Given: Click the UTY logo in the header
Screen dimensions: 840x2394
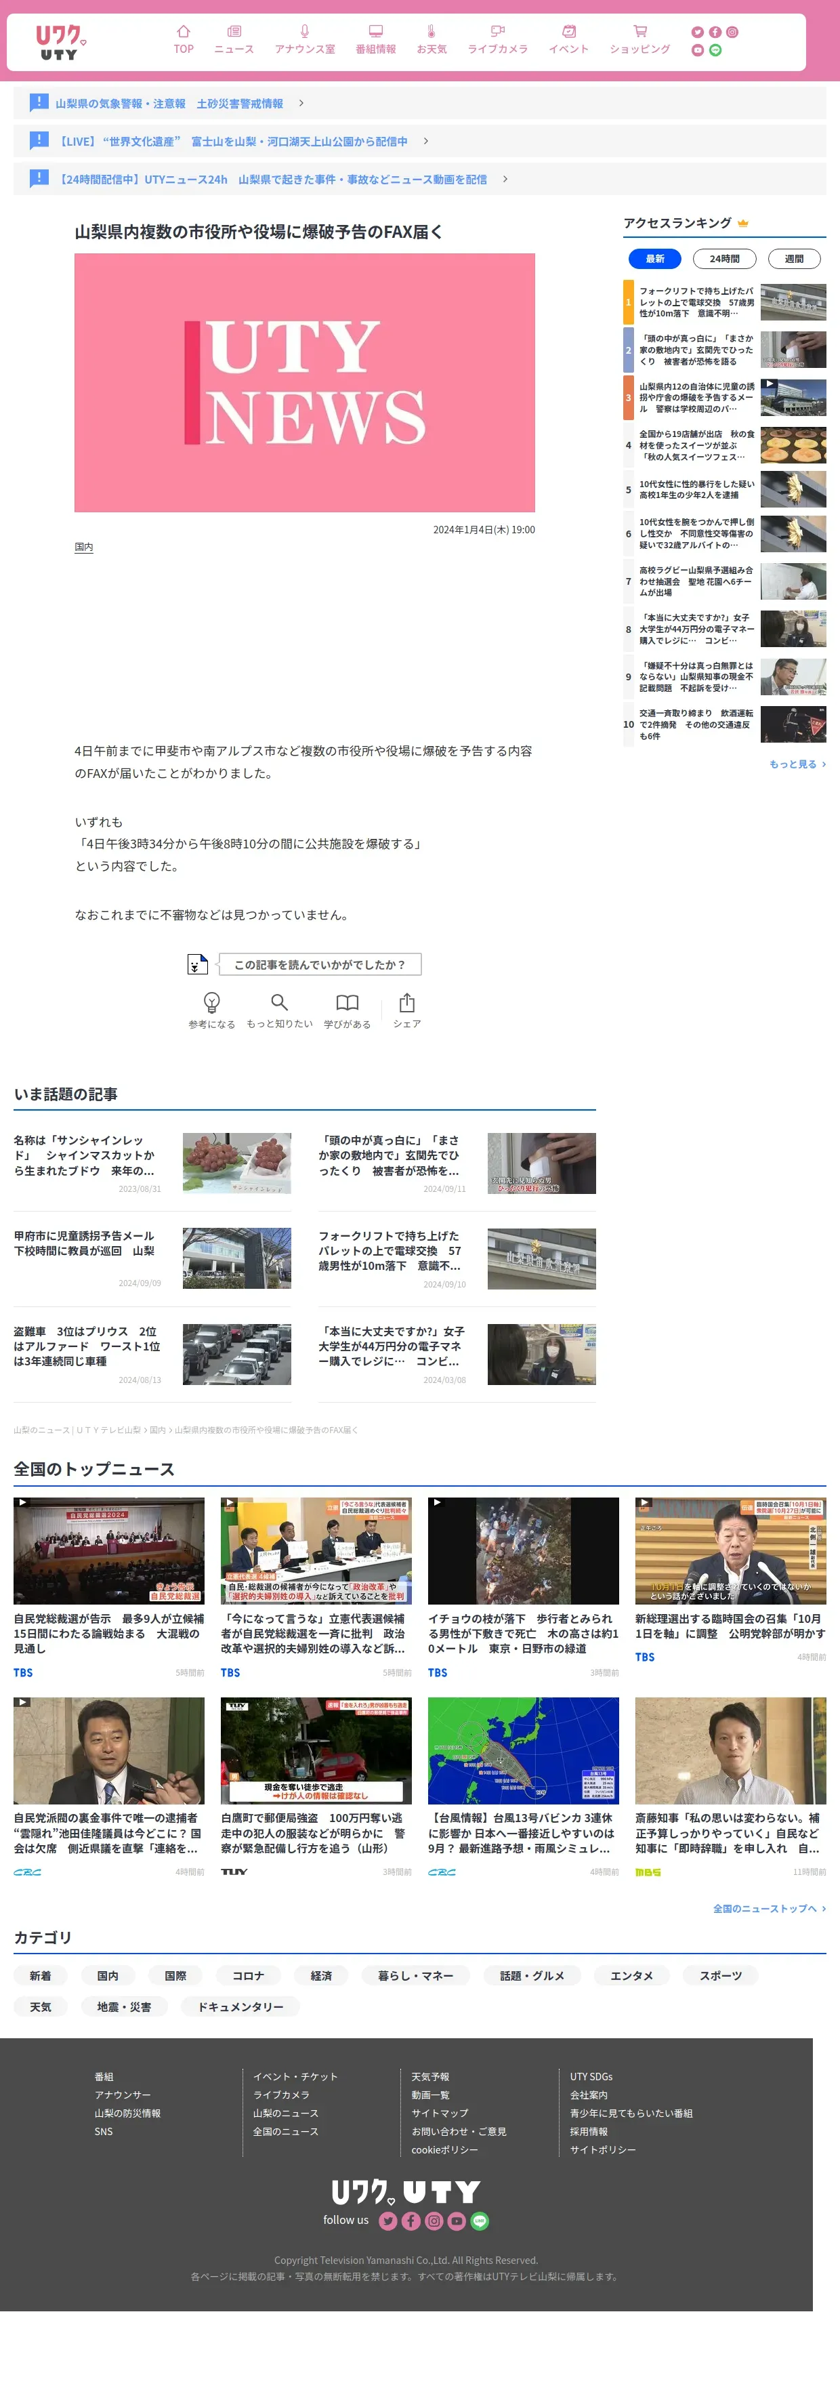Looking at the screenshot, I should [60, 42].
